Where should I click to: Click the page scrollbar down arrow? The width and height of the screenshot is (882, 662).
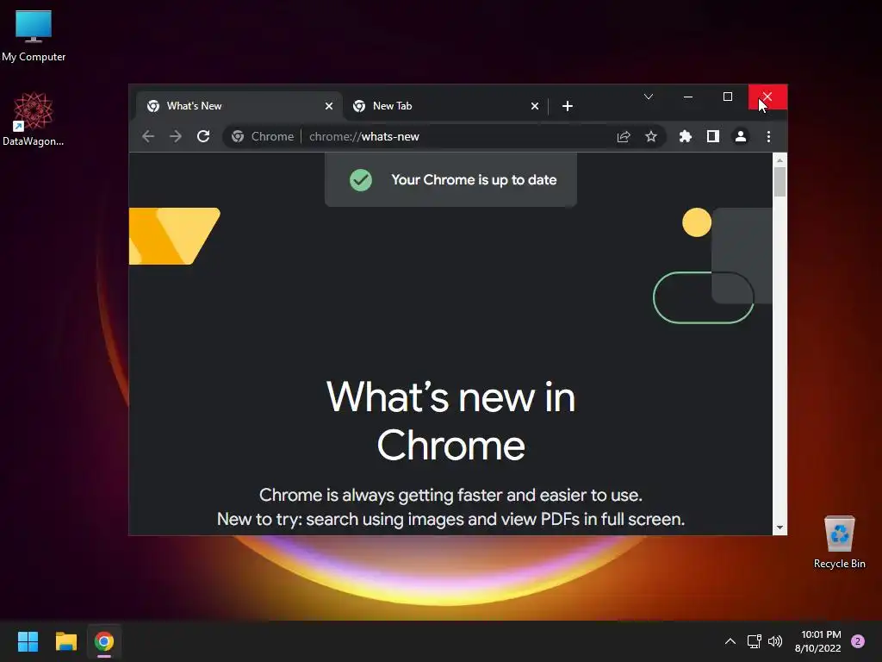tap(780, 528)
